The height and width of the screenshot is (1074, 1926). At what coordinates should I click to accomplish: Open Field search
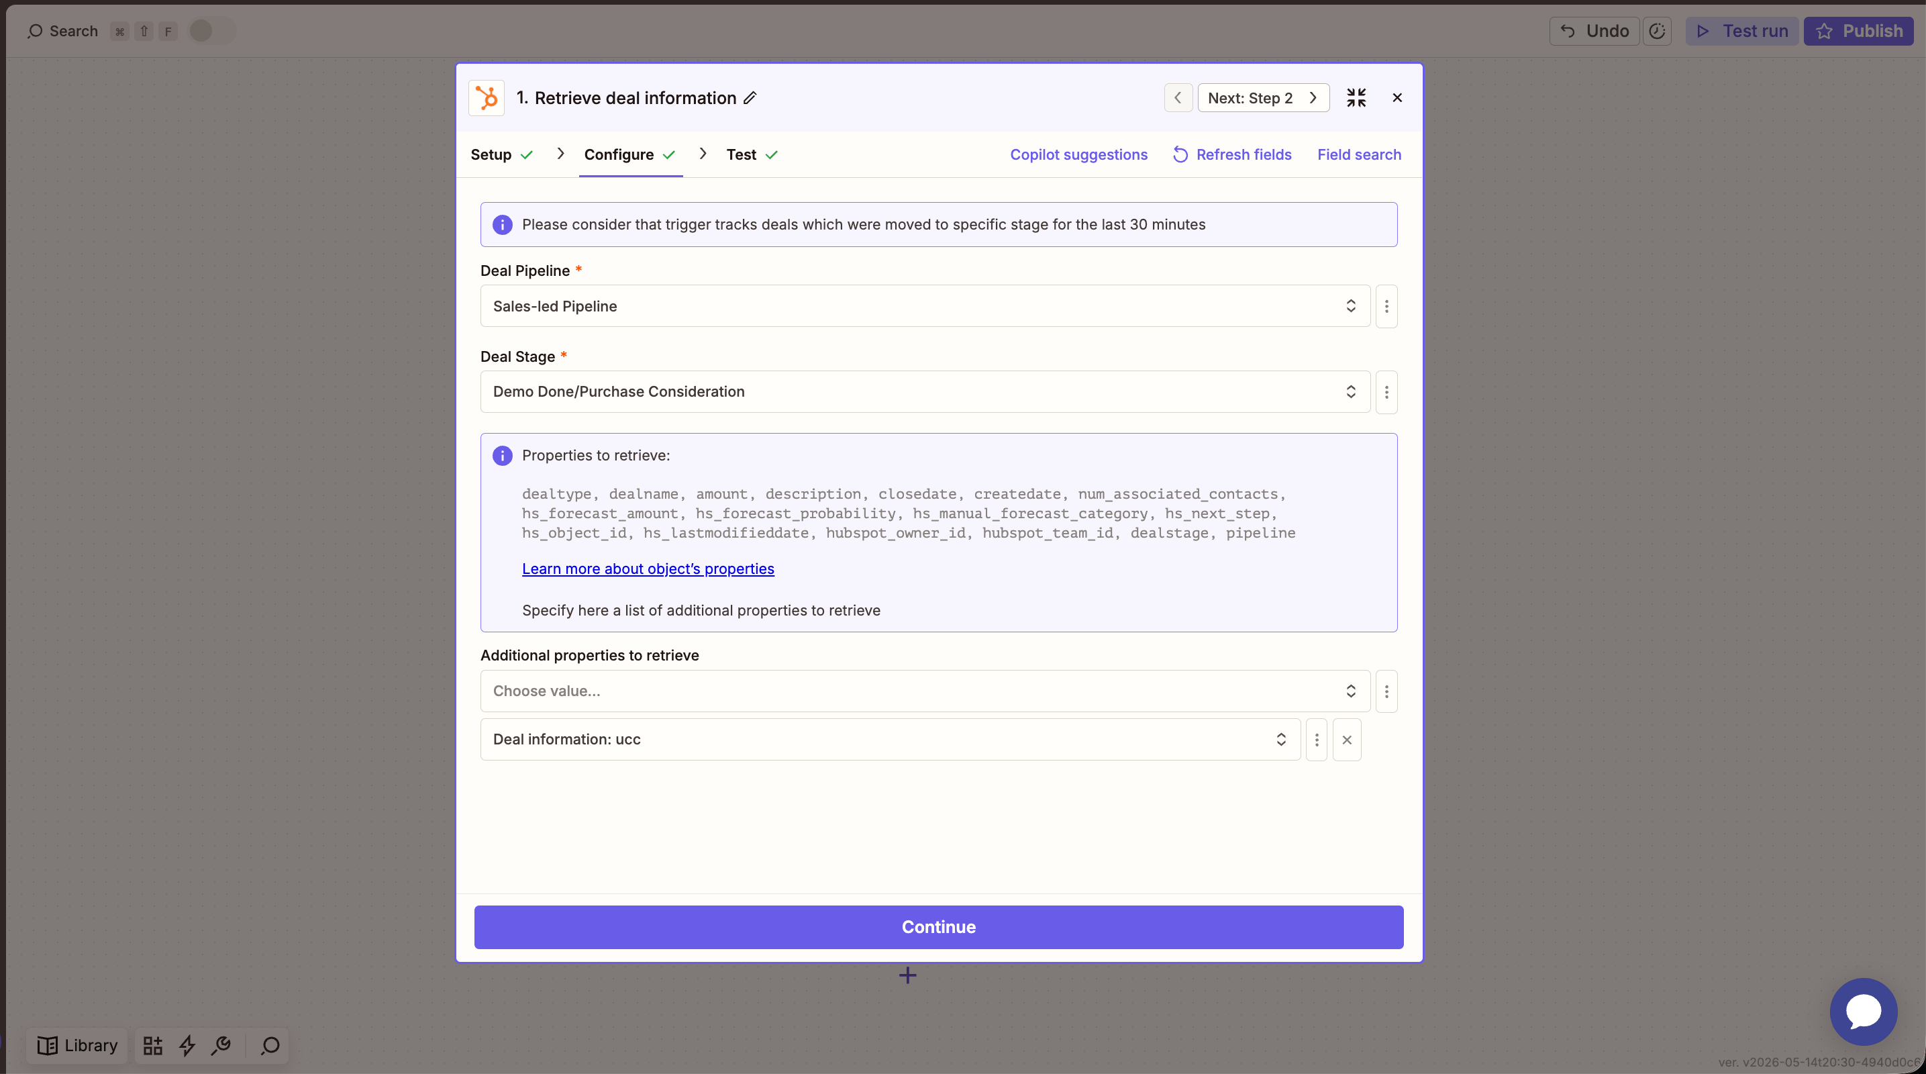[1358, 155]
